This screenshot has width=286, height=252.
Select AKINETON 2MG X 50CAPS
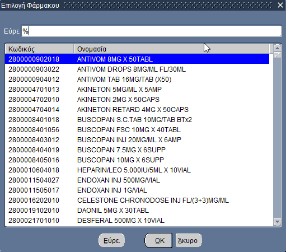(137, 100)
